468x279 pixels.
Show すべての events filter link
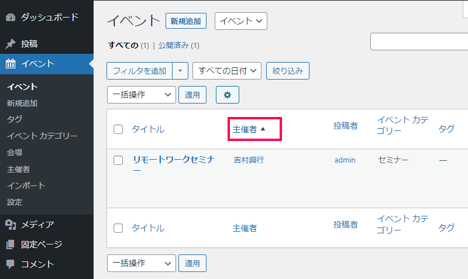click(123, 46)
